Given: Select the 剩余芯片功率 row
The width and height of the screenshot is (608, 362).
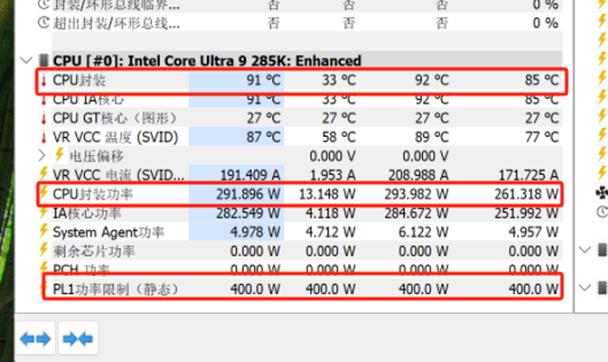Looking at the screenshot, I should click(x=299, y=250).
